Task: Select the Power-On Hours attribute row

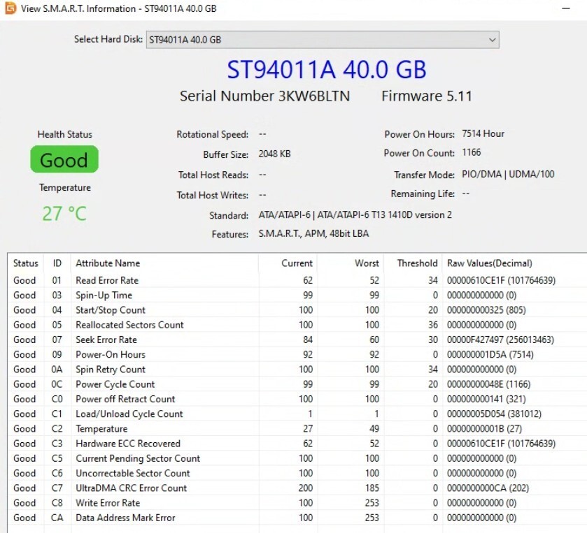Action: (297, 354)
